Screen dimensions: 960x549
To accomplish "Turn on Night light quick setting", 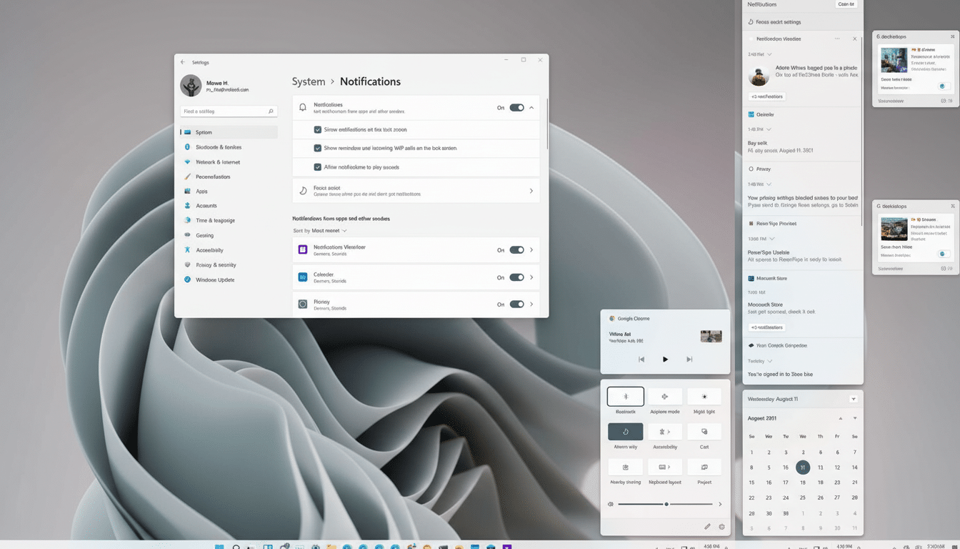I will click(704, 396).
